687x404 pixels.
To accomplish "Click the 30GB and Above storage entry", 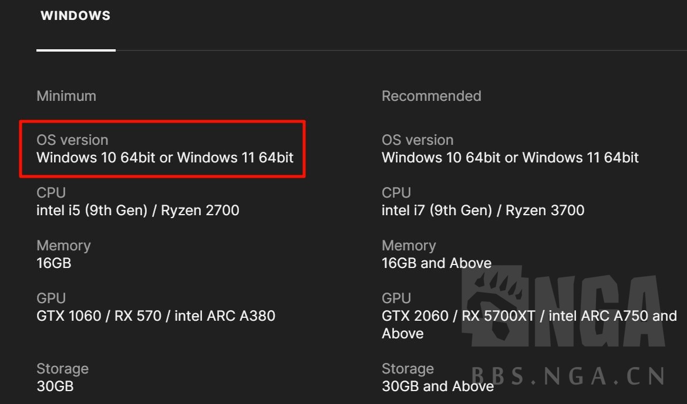I will (x=437, y=386).
